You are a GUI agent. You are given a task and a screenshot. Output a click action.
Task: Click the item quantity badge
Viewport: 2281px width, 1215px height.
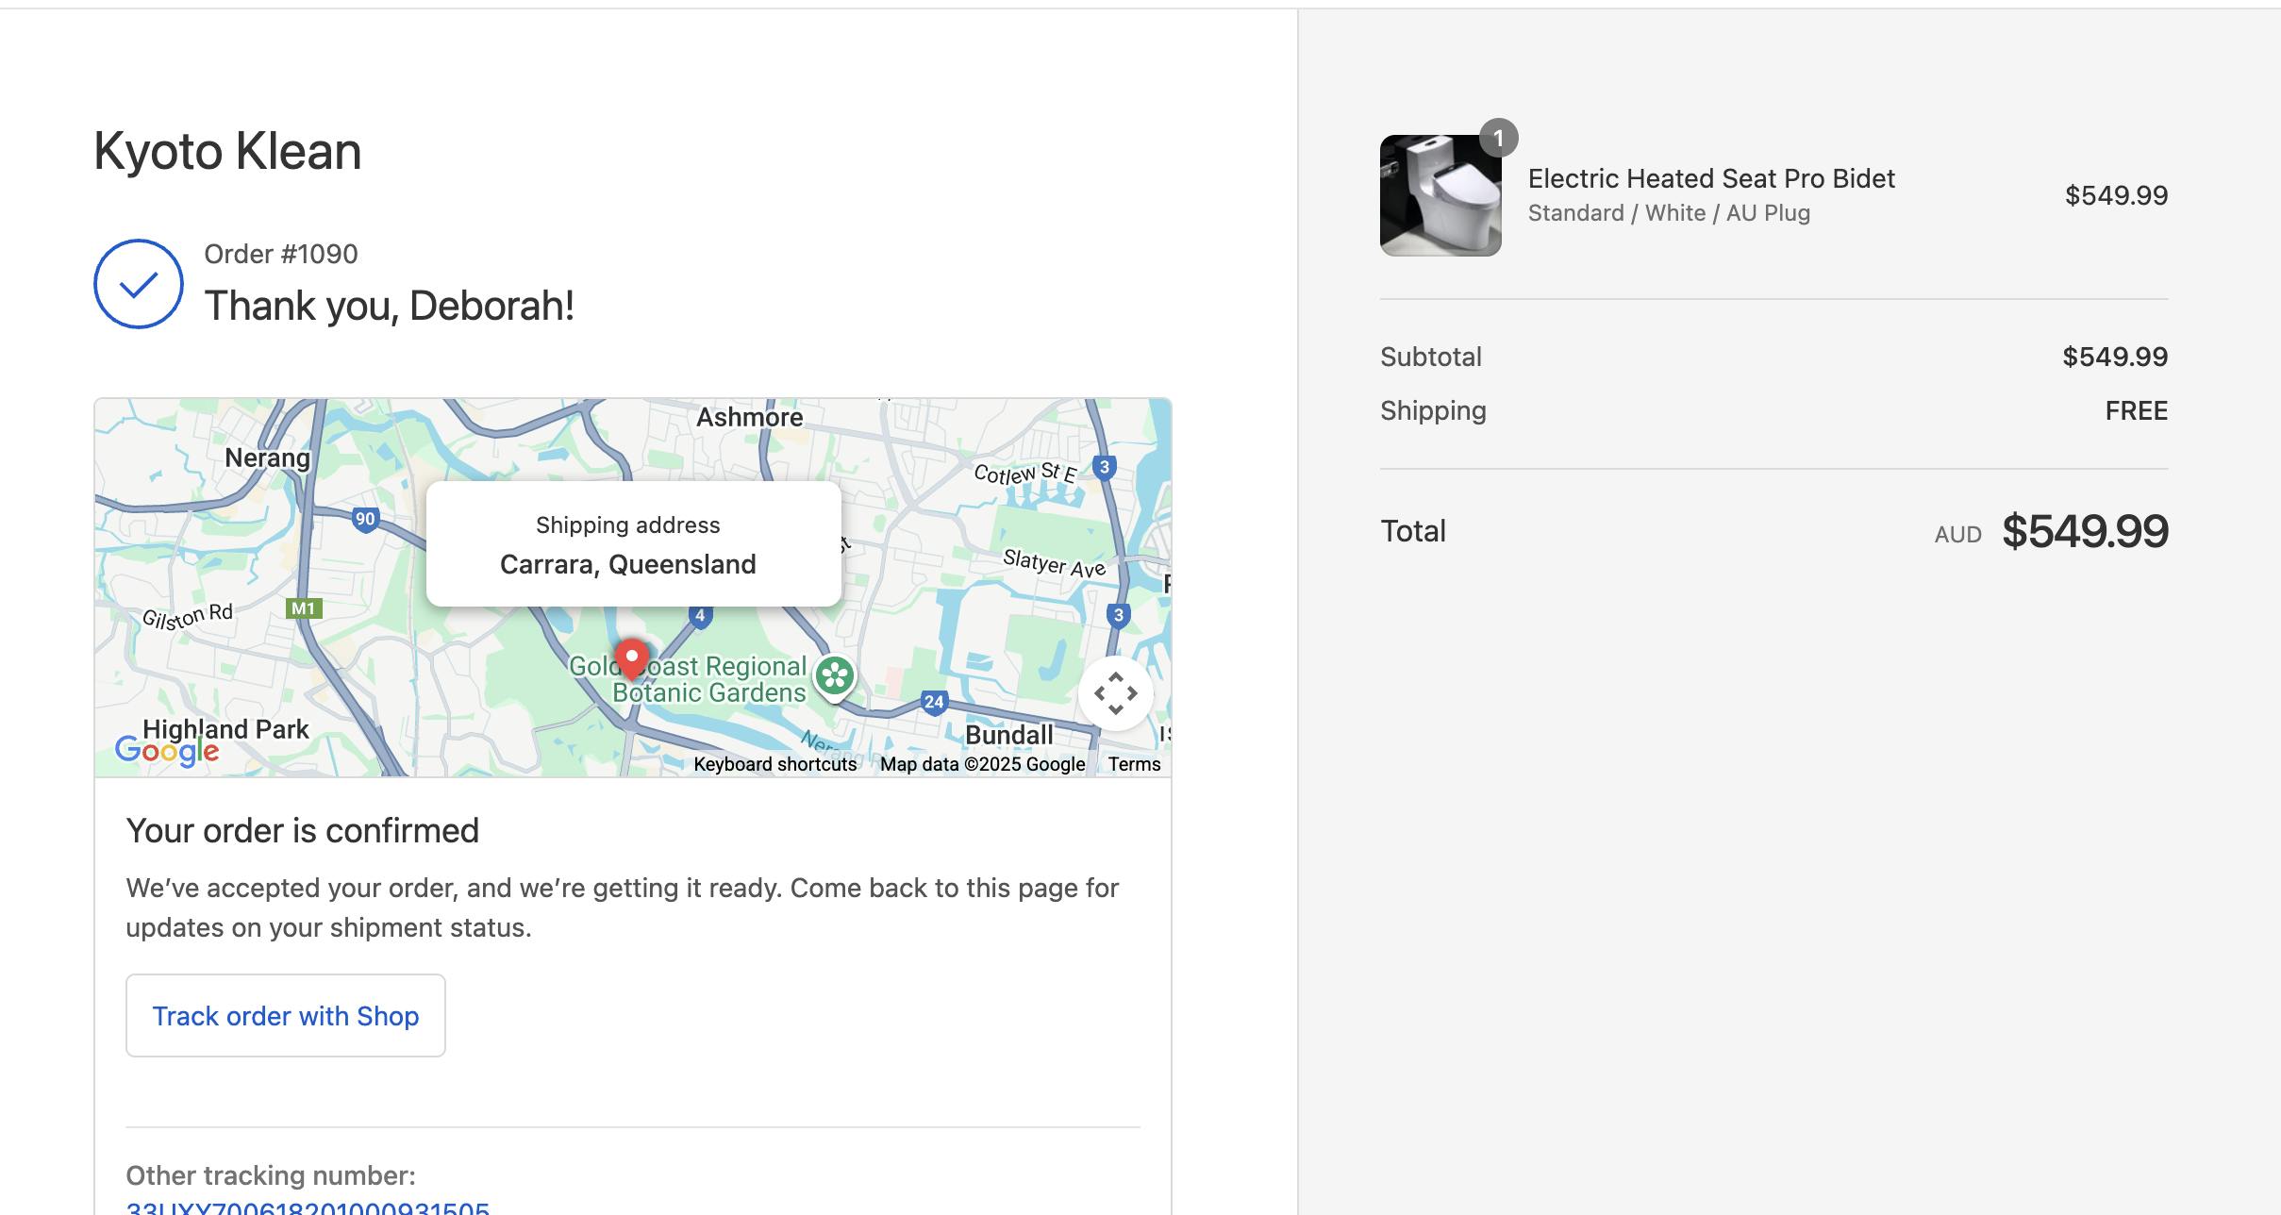[x=1498, y=139]
